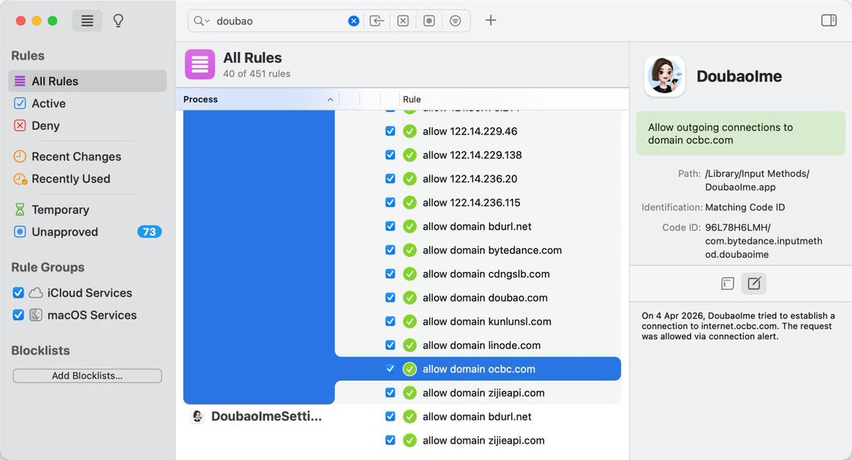Toggle the right inspector panel
The image size is (852, 460).
click(829, 20)
